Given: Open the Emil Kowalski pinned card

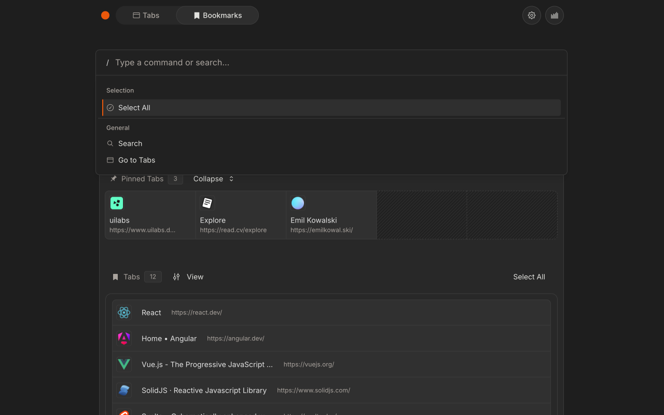Looking at the screenshot, I should tap(331, 215).
